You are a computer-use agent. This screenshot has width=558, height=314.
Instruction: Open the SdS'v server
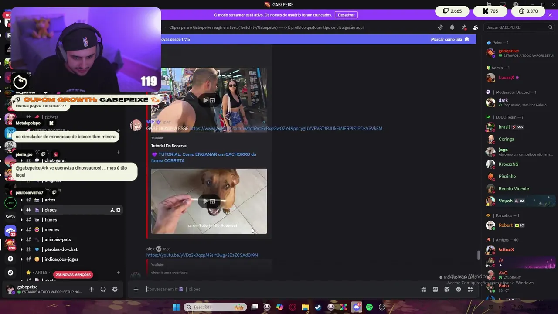[10, 217]
